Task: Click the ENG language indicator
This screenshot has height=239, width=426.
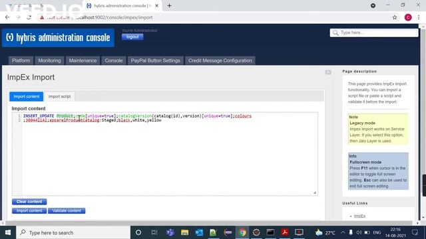Action: click(377, 232)
